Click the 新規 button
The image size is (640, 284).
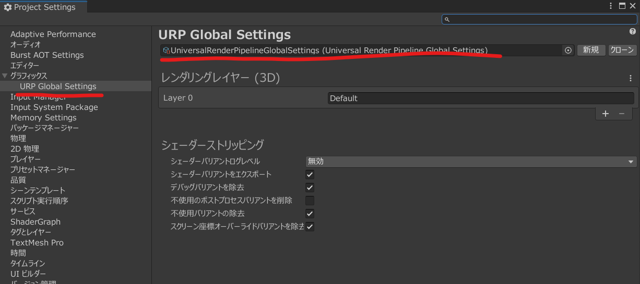[591, 51]
